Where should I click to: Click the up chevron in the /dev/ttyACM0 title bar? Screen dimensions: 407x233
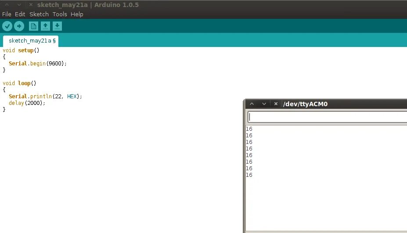pos(252,104)
